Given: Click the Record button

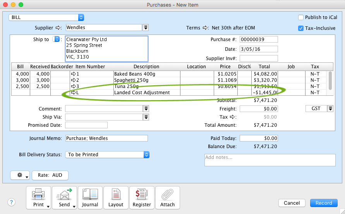Looking at the screenshot, I should 324,203.
